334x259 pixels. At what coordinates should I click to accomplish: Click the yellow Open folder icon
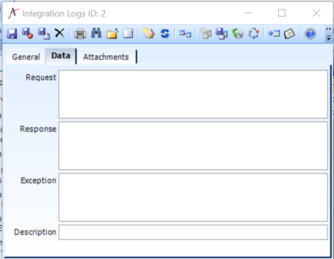(x=112, y=34)
